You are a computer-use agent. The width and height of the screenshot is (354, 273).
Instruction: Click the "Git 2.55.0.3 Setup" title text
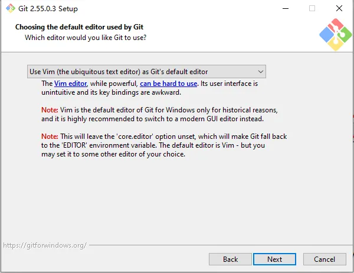(x=48, y=9)
